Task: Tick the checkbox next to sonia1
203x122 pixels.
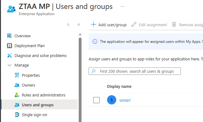Action: coord(96,100)
